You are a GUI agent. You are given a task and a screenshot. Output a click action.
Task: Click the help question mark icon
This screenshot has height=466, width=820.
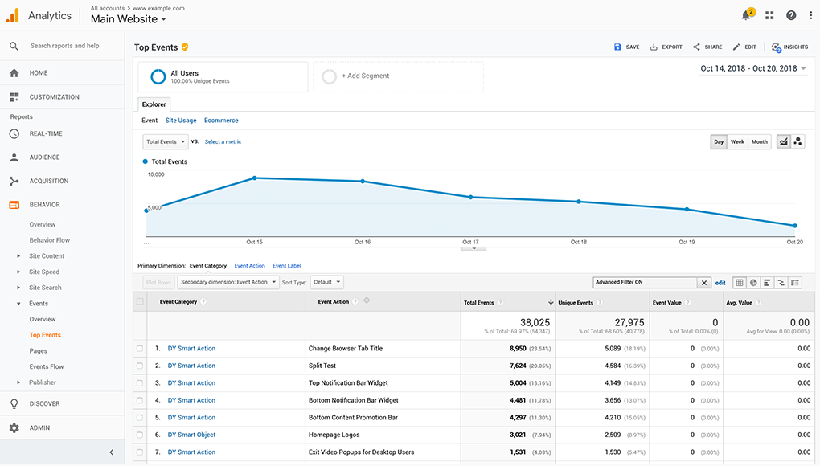point(791,15)
